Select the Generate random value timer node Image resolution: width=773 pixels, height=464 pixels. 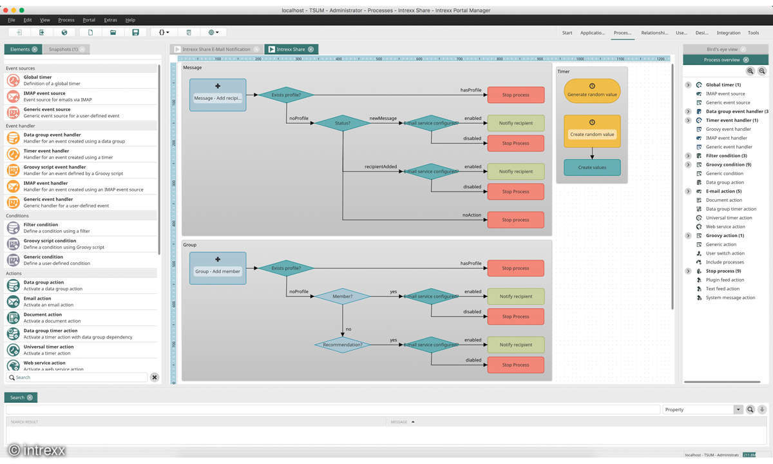pyautogui.click(x=592, y=91)
